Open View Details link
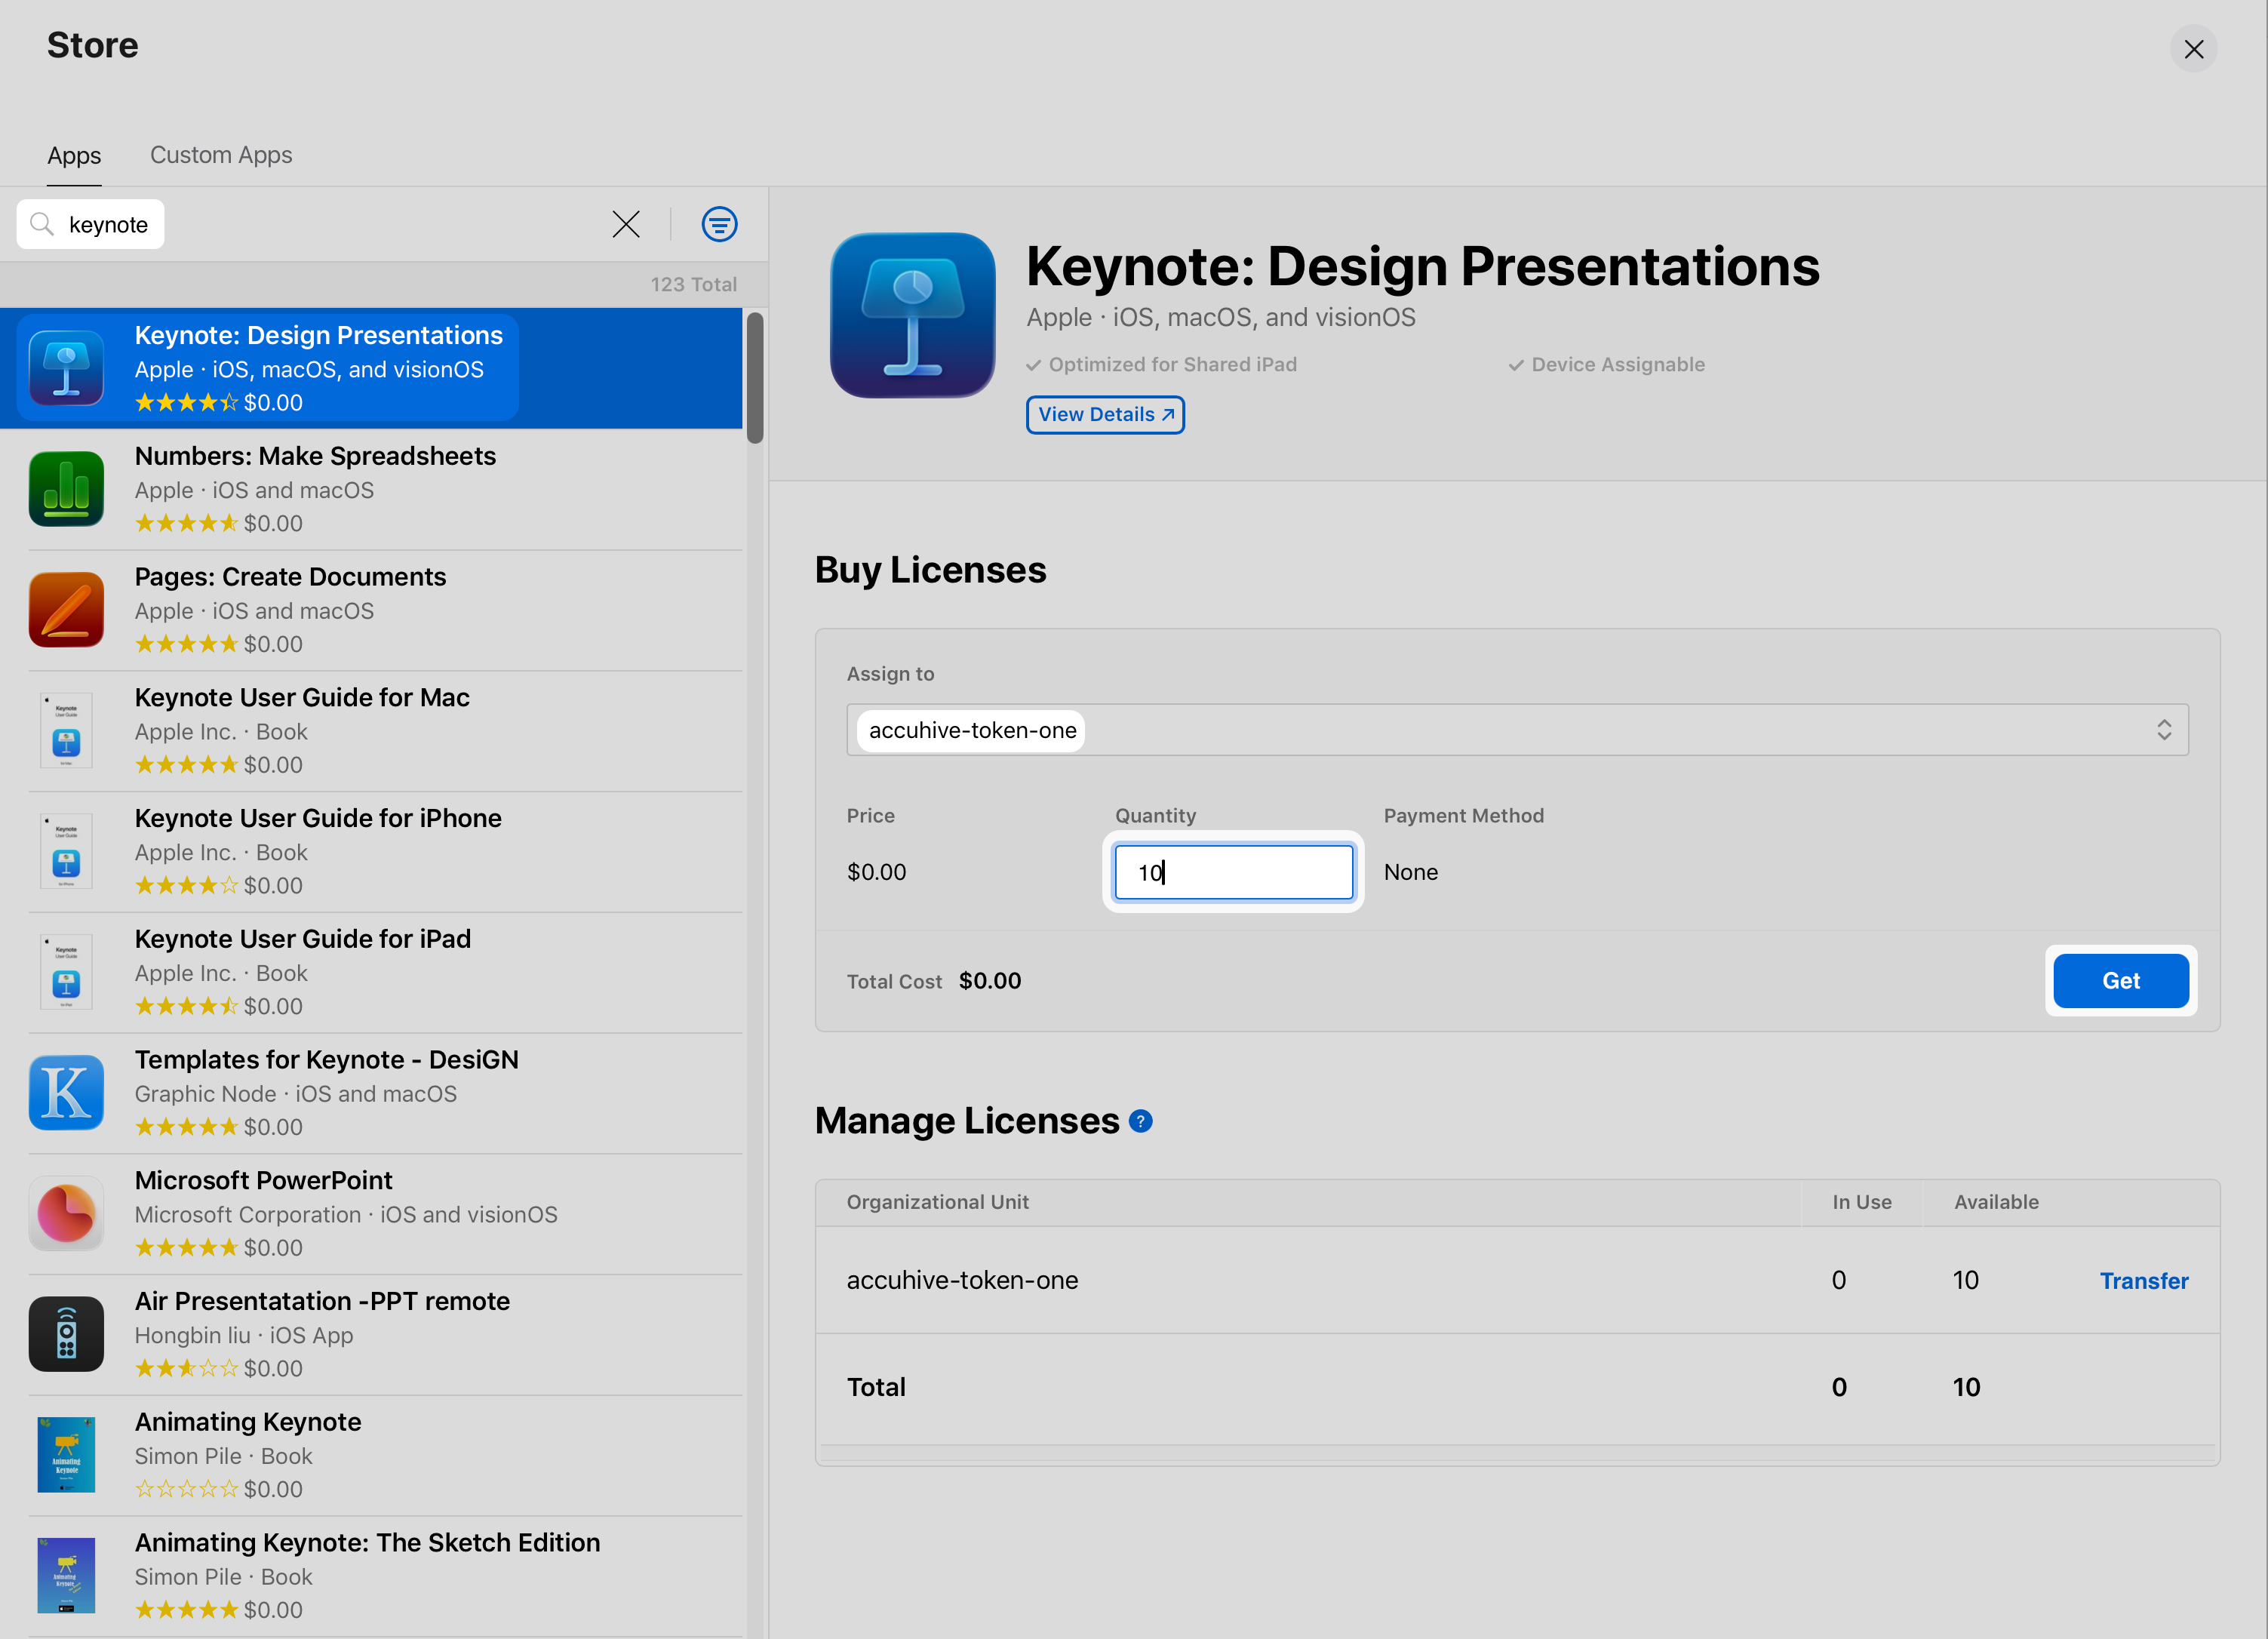 coord(1105,415)
